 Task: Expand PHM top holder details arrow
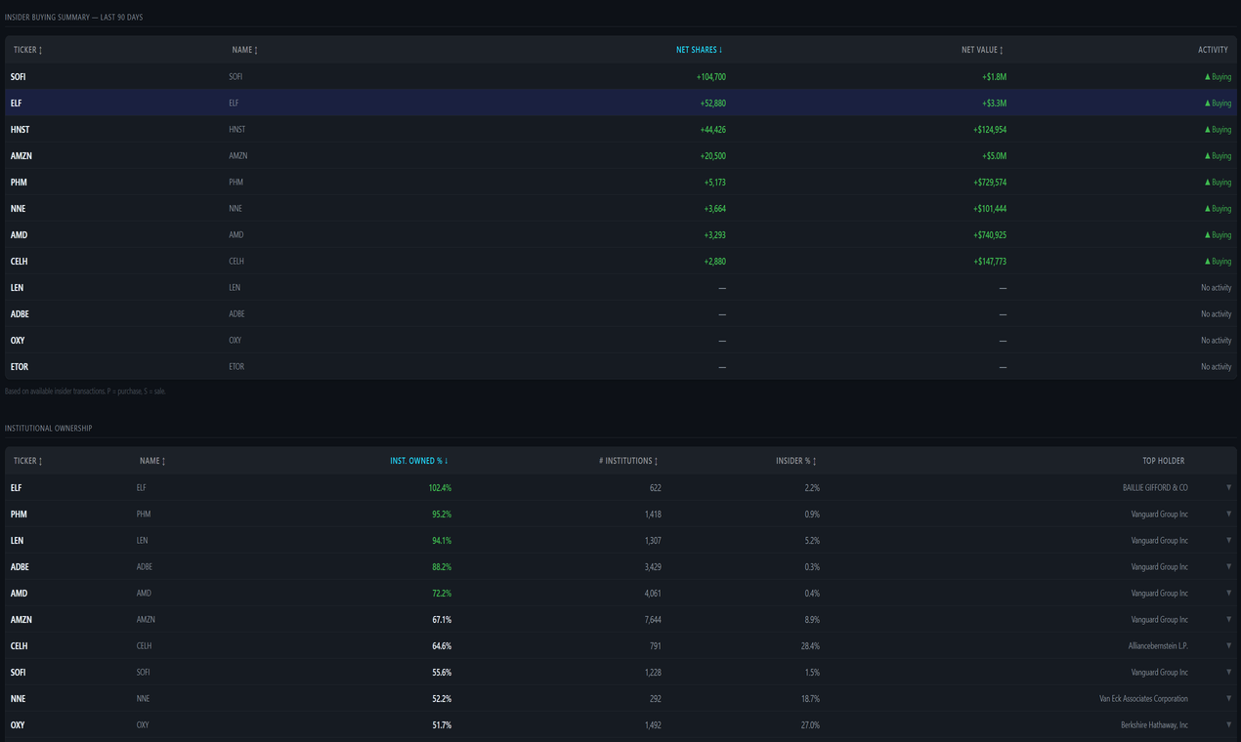click(1228, 514)
